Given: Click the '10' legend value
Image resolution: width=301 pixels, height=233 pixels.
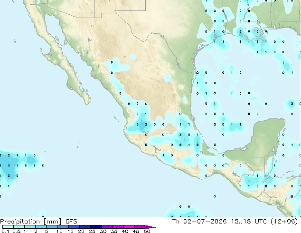Looking at the screenshot, I should pos(59,231).
